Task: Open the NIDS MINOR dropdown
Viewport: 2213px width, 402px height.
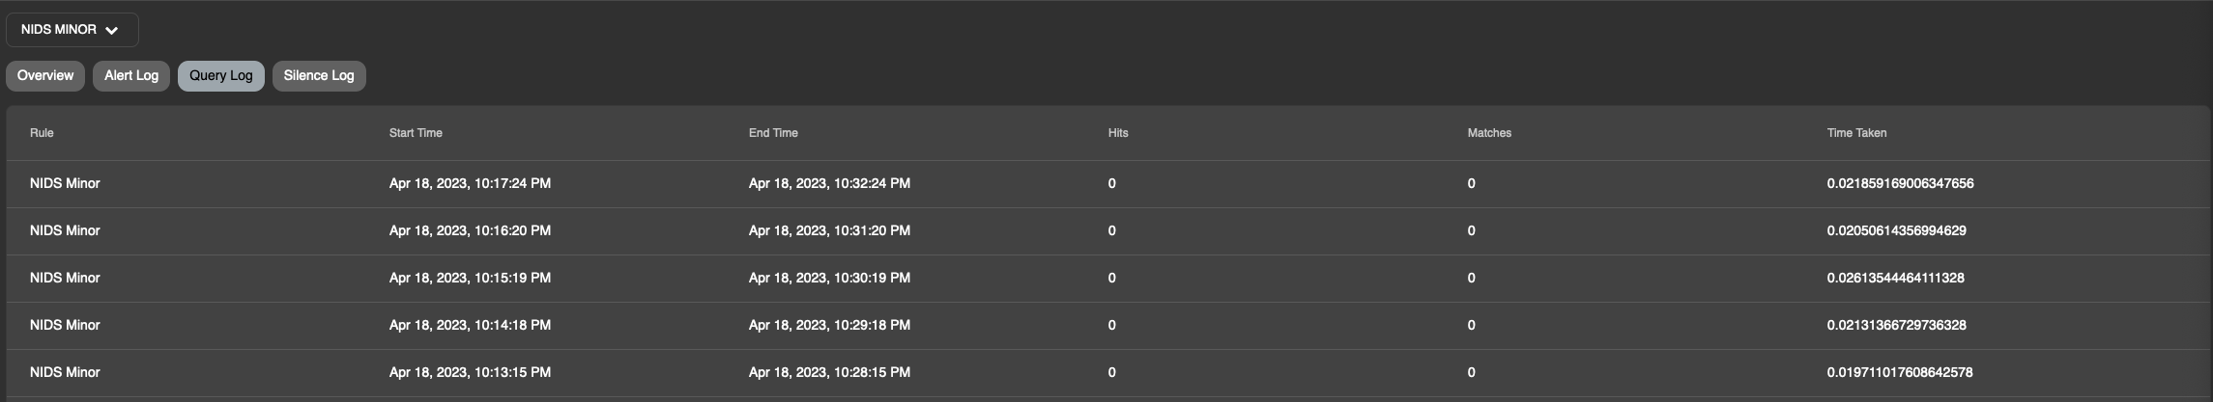Action: coord(72,30)
